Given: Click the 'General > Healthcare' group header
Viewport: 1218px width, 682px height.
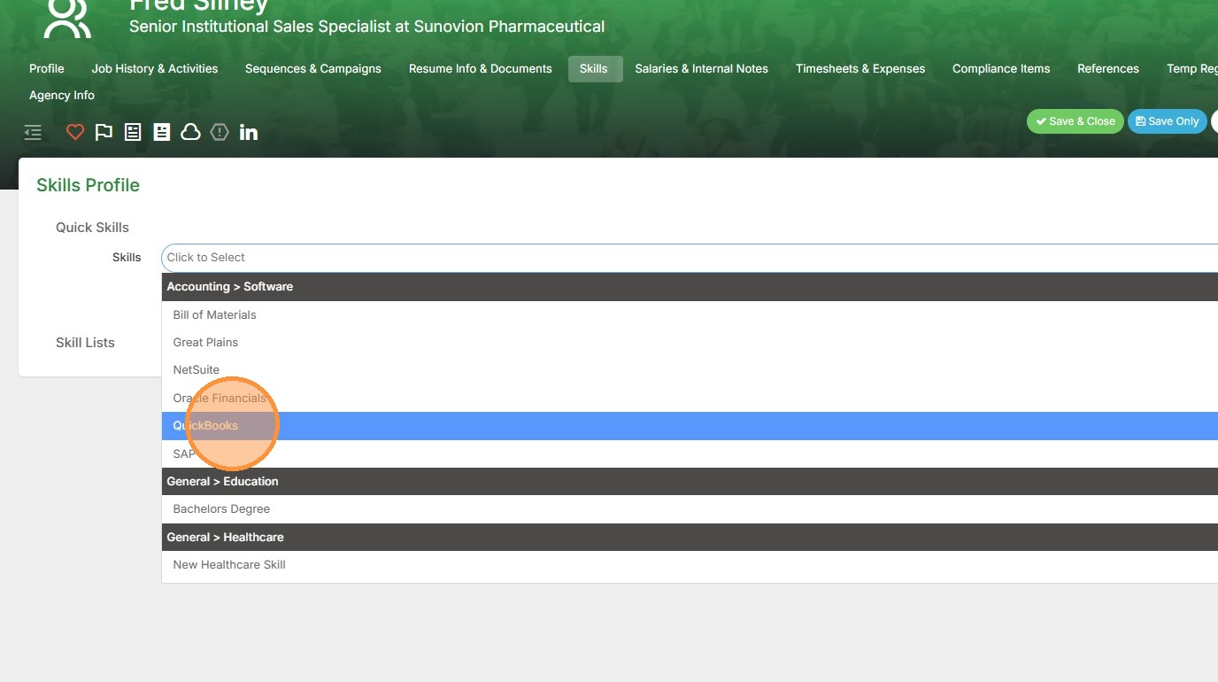Looking at the screenshot, I should tap(690, 537).
